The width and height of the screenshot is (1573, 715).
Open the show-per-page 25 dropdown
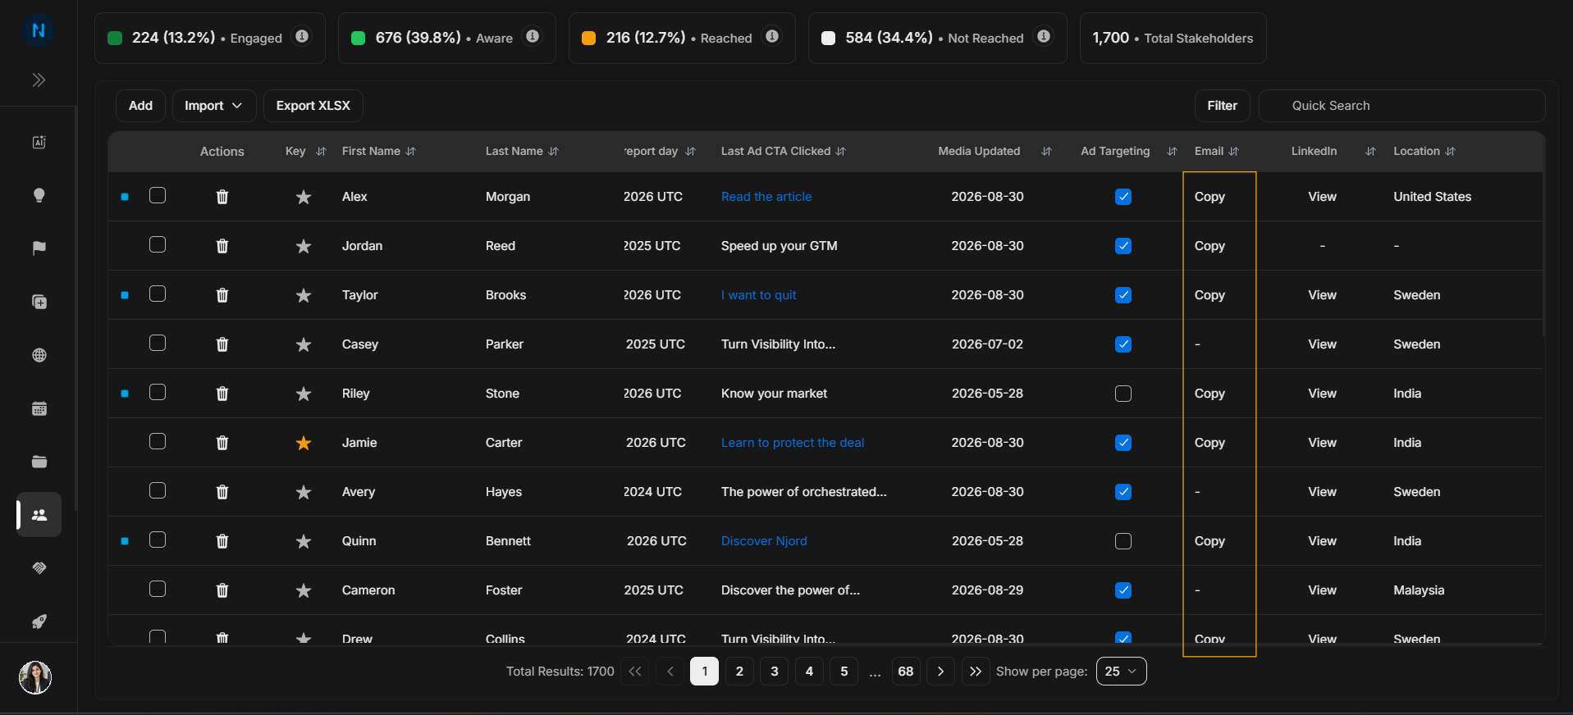tap(1121, 671)
